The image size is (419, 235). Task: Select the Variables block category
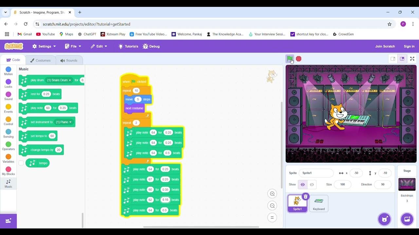pos(9,159)
